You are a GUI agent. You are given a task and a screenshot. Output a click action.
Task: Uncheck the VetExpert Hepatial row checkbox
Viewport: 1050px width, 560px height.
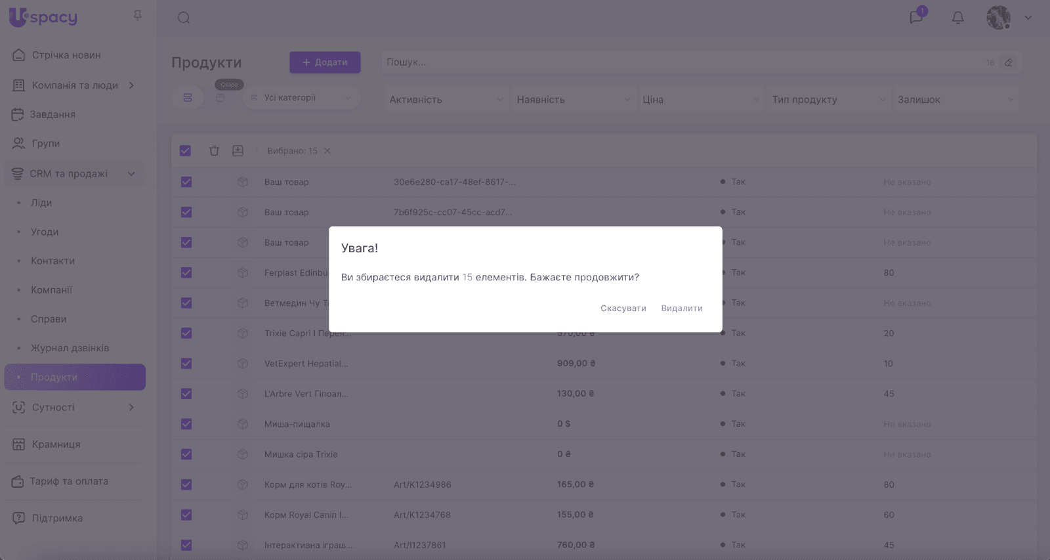click(186, 364)
